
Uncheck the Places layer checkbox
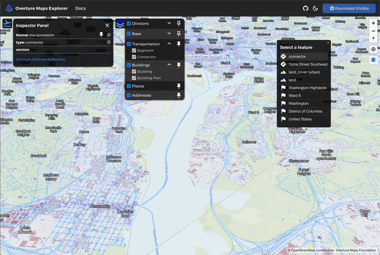129,86
